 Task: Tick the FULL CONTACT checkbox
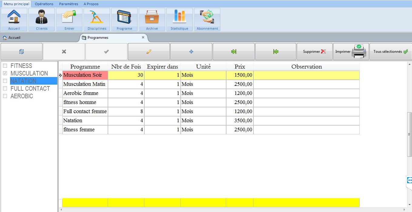point(5,89)
